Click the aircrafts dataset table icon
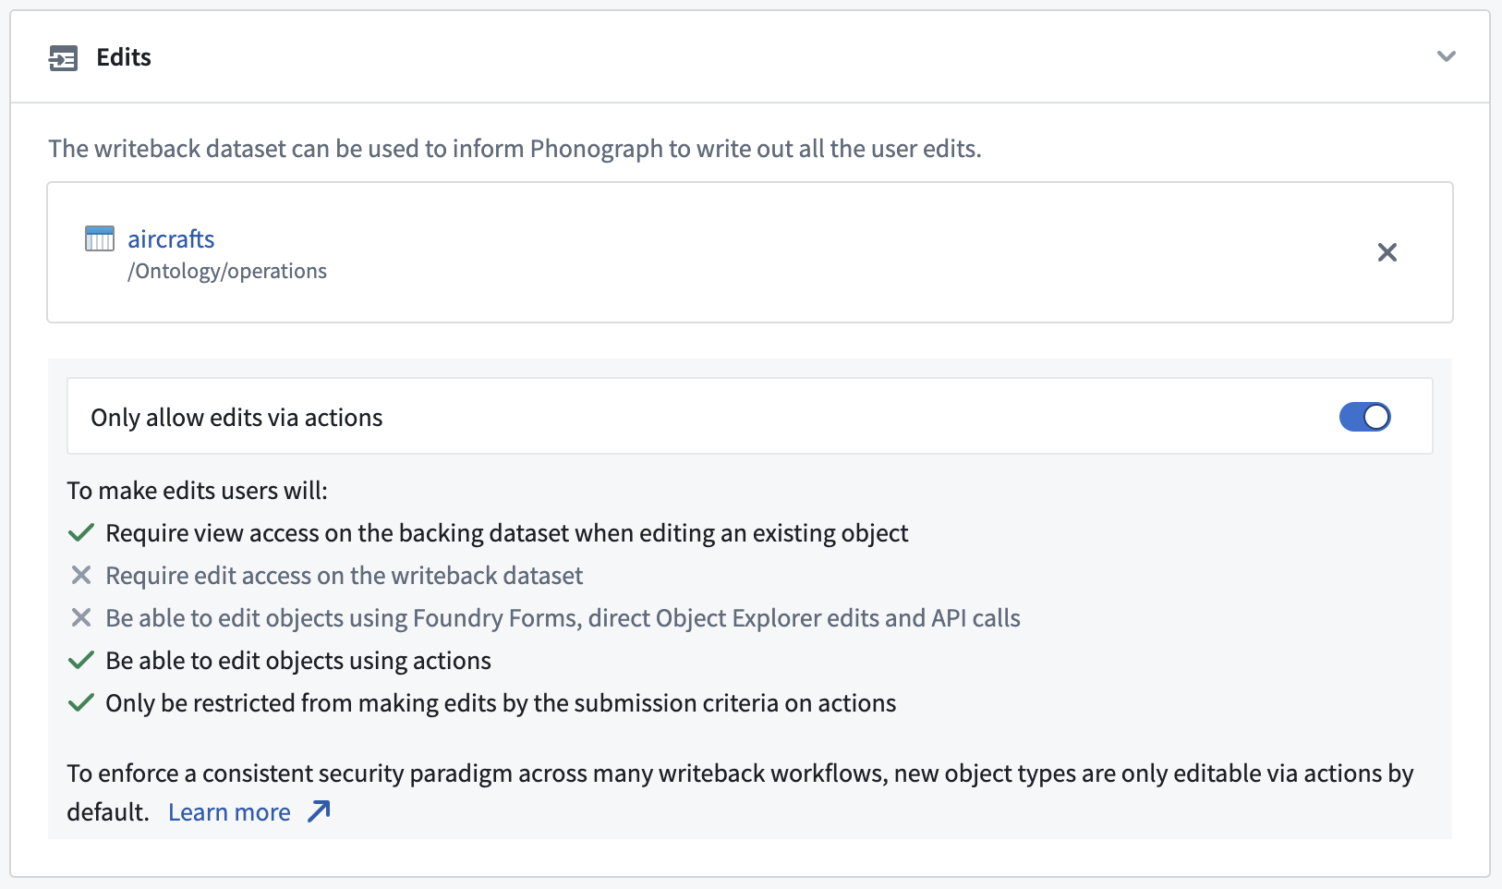This screenshot has width=1502, height=889. click(100, 238)
